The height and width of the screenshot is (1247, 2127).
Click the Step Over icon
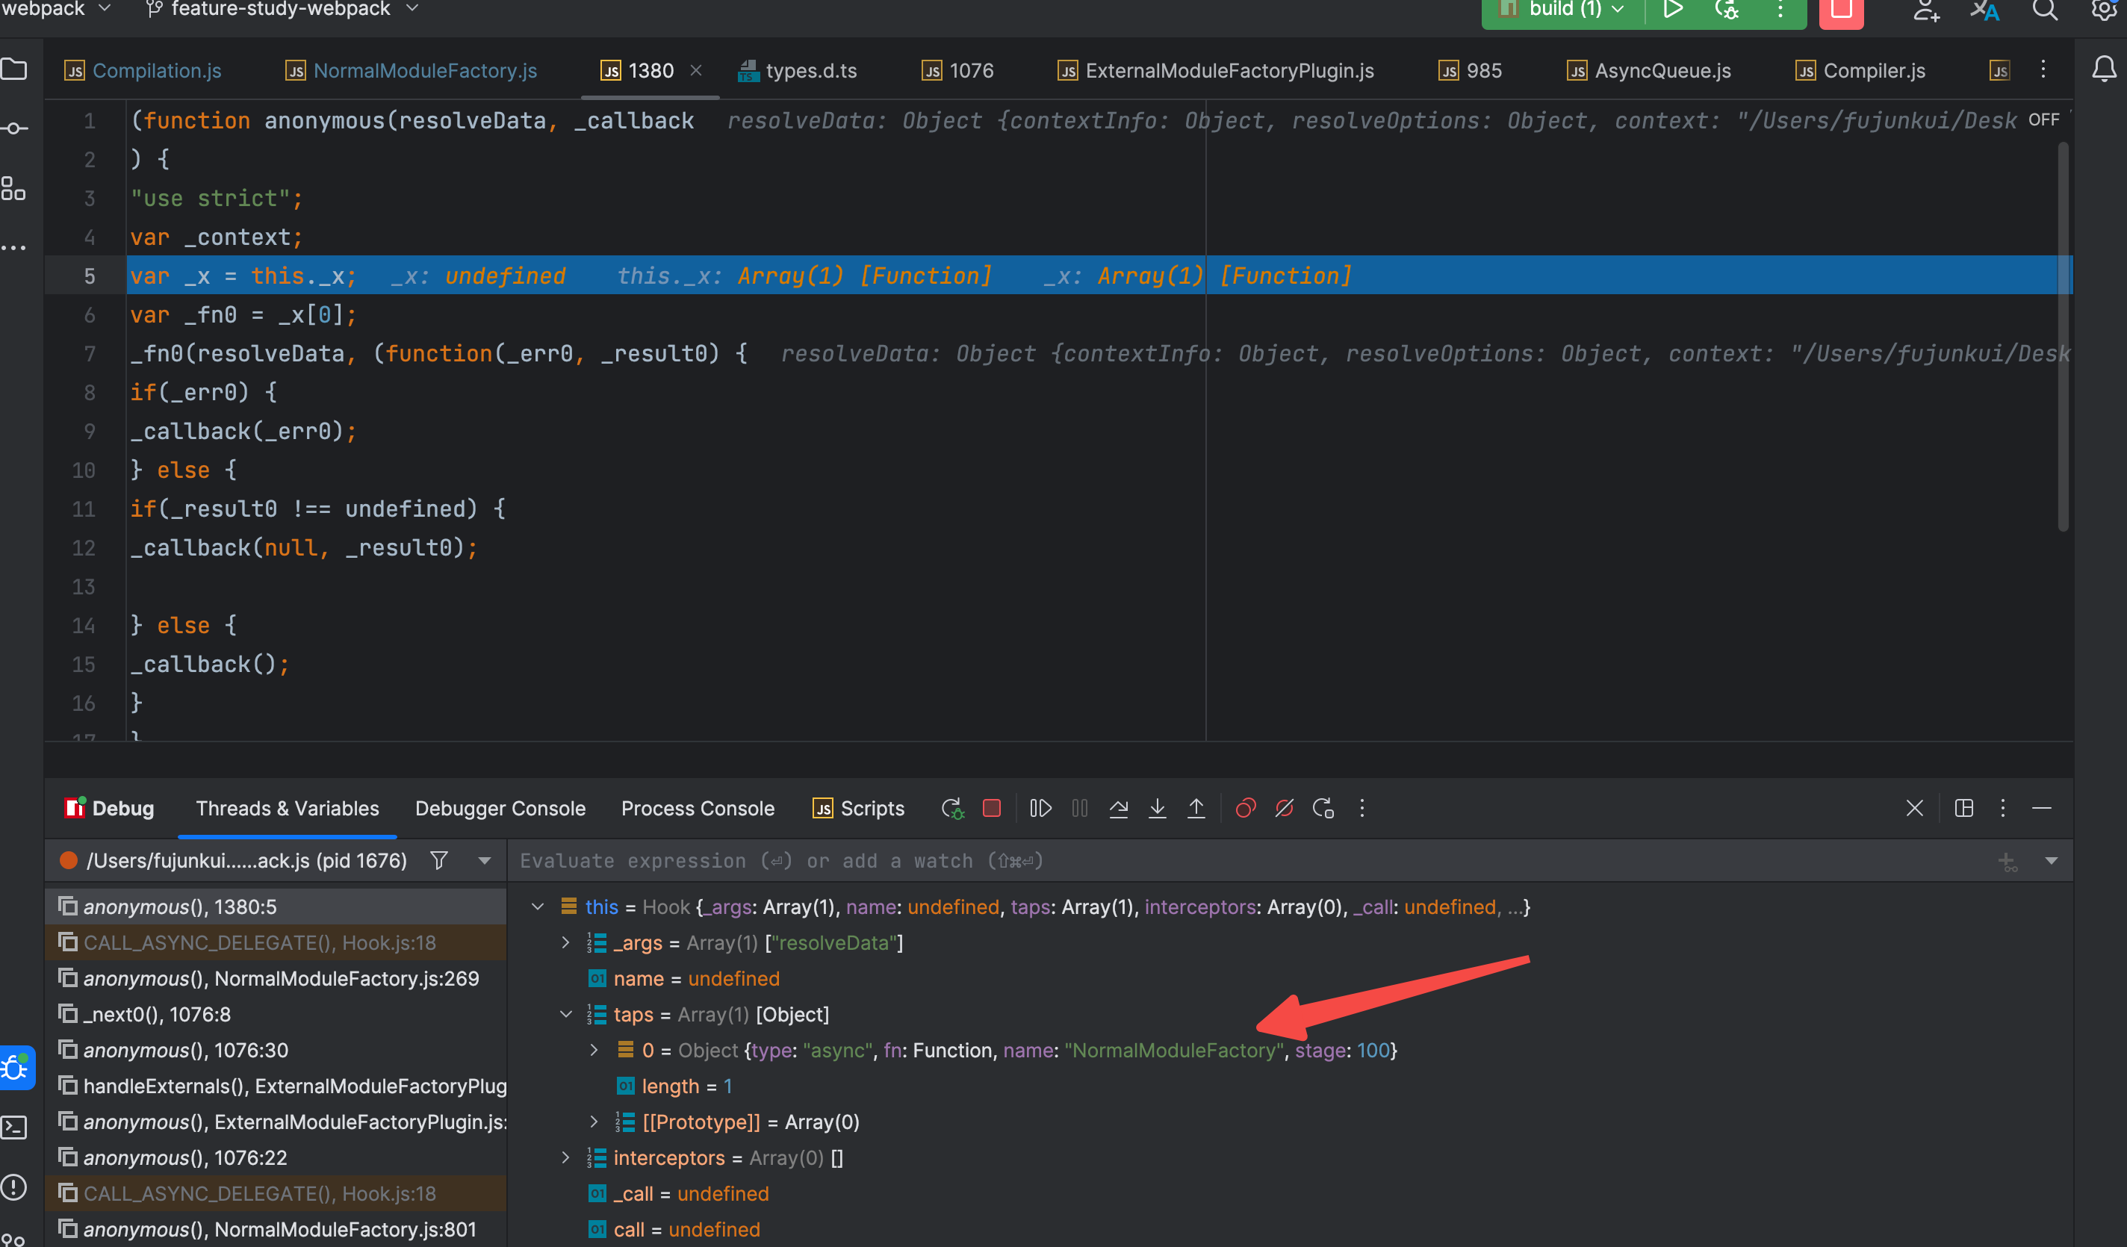pyautogui.click(x=1118, y=808)
